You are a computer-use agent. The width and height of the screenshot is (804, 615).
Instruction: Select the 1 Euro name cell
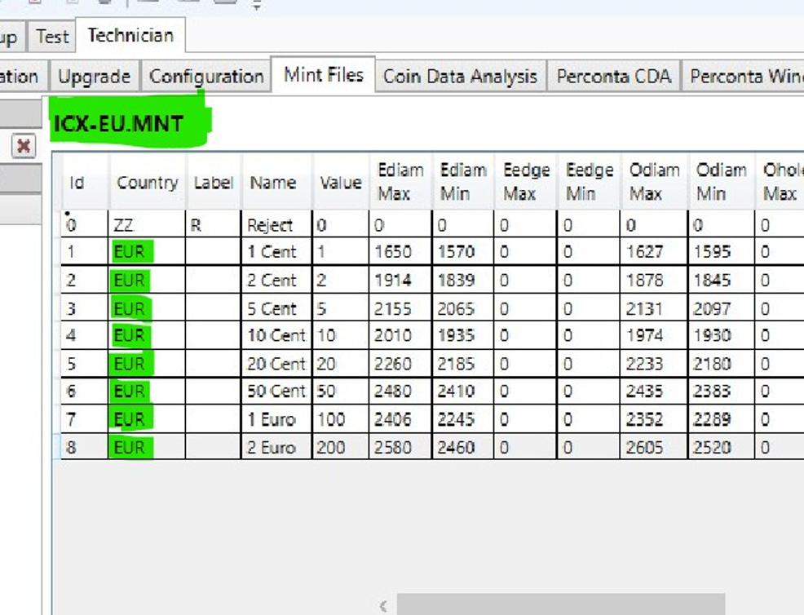pyautogui.click(x=276, y=419)
